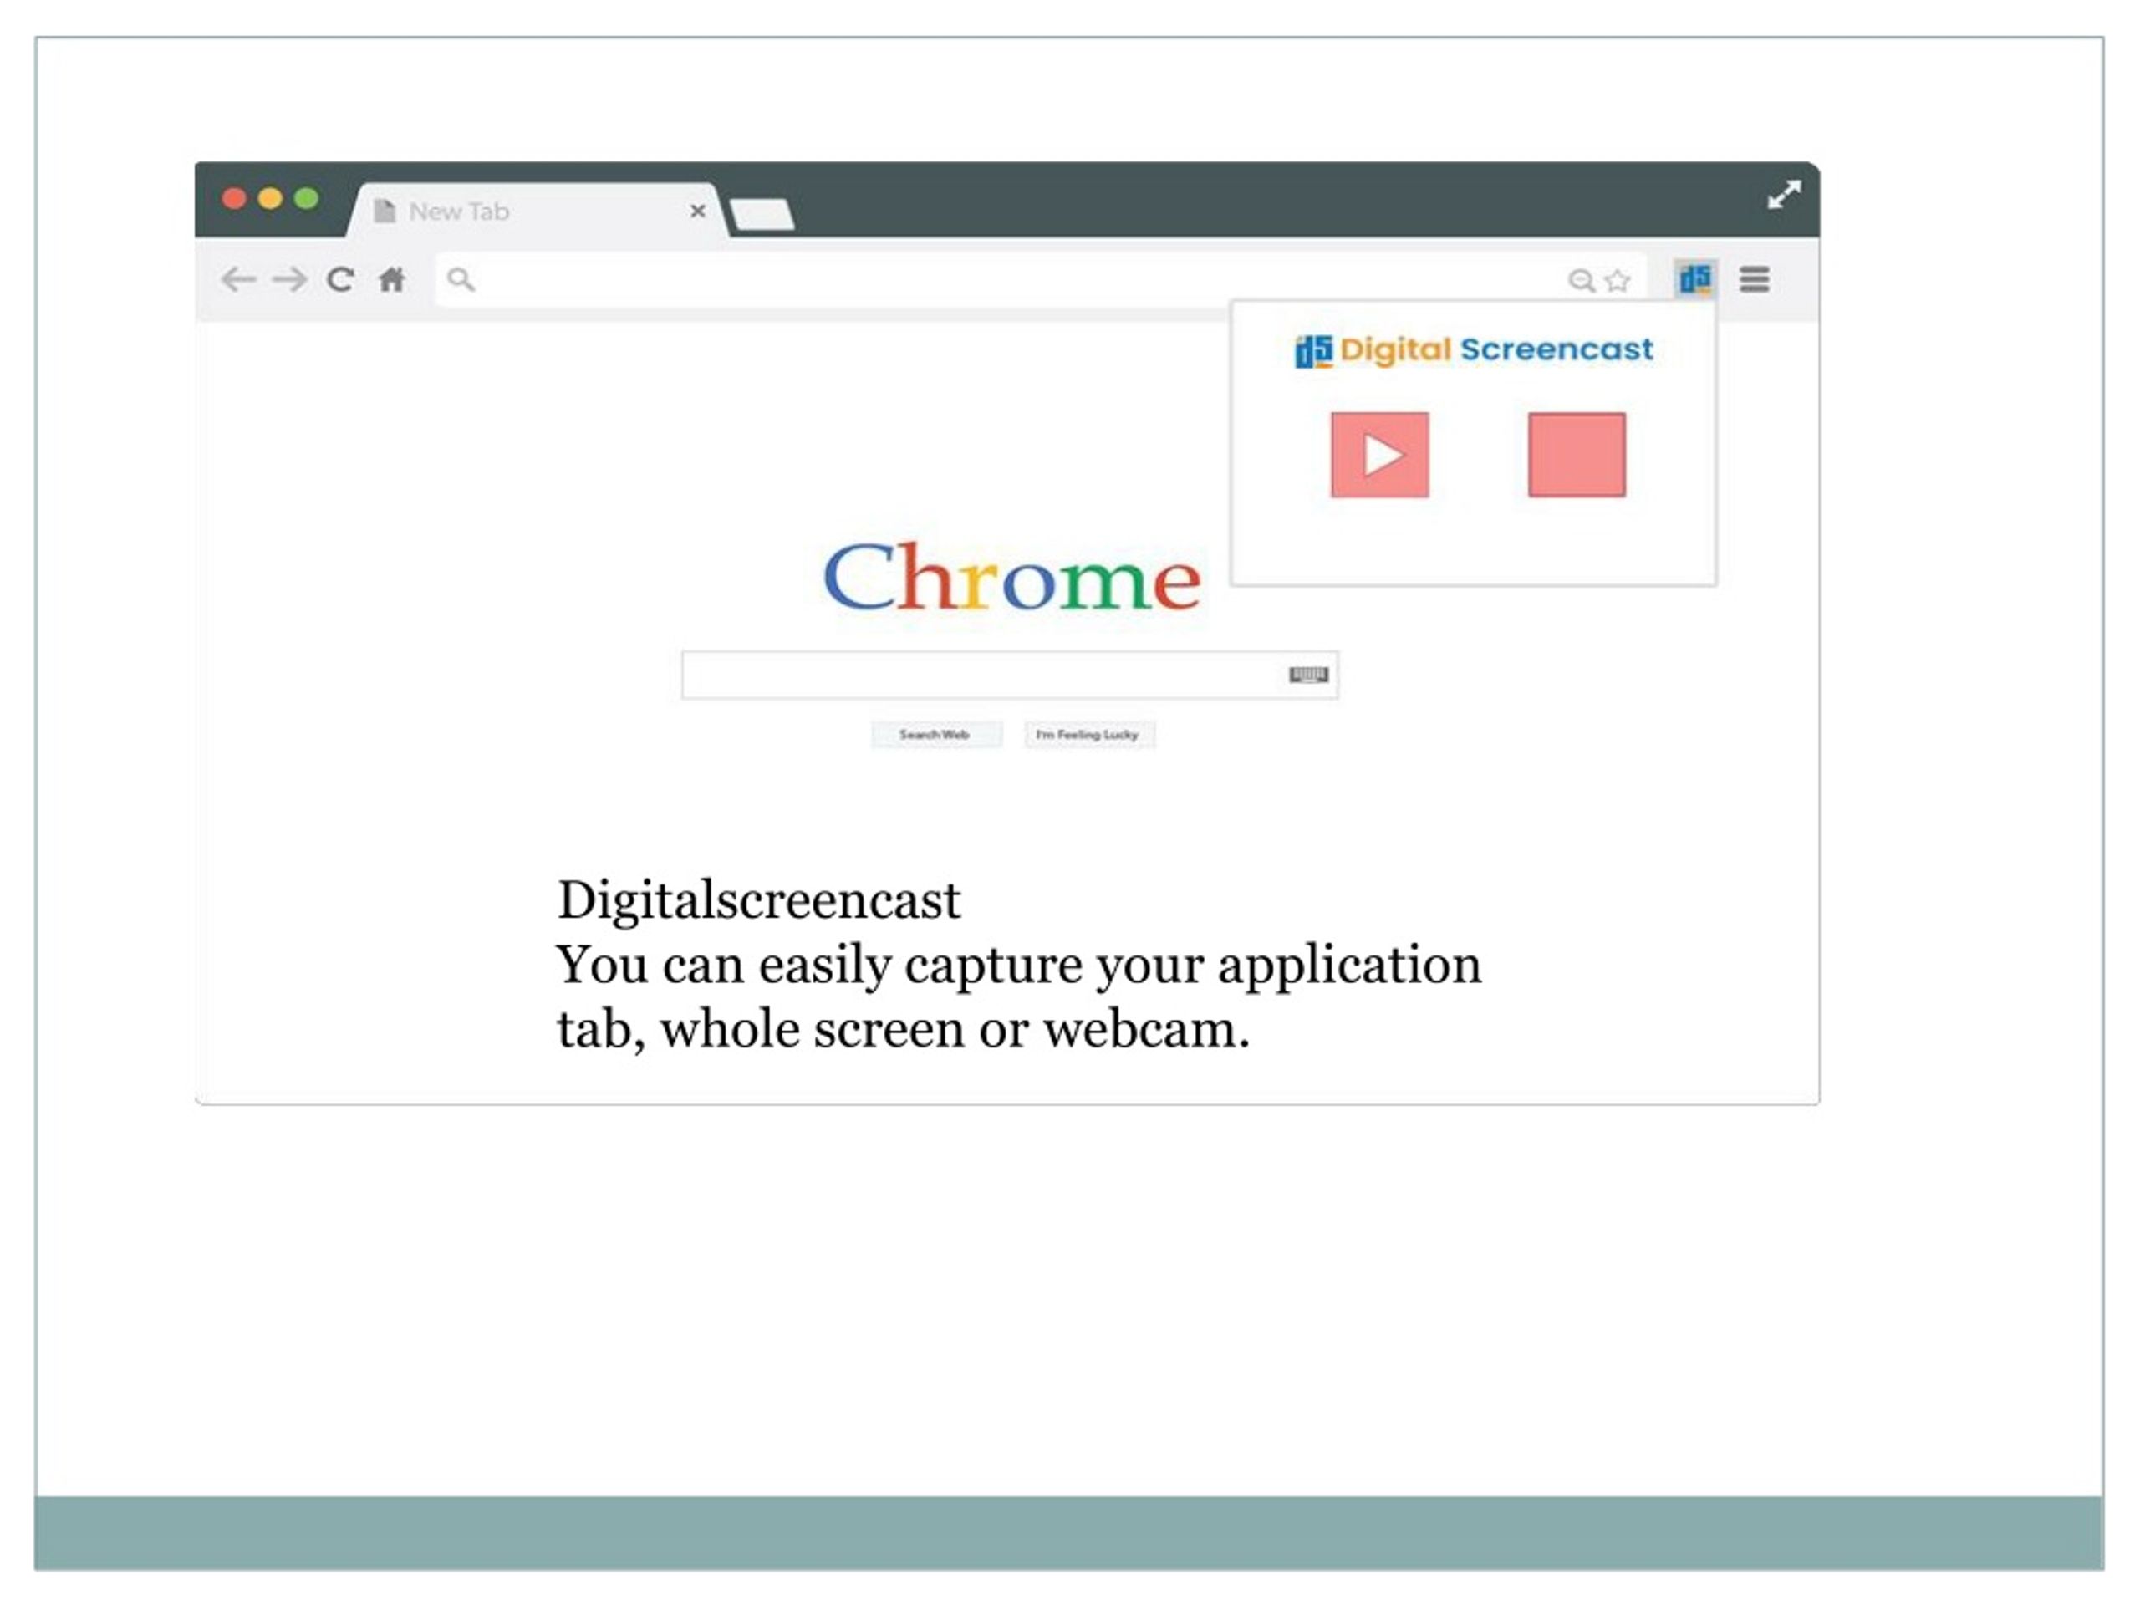Click the 'tab, whole screen or webcam.' text
This screenshot has width=2140, height=1605.
click(x=903, y=1029)
